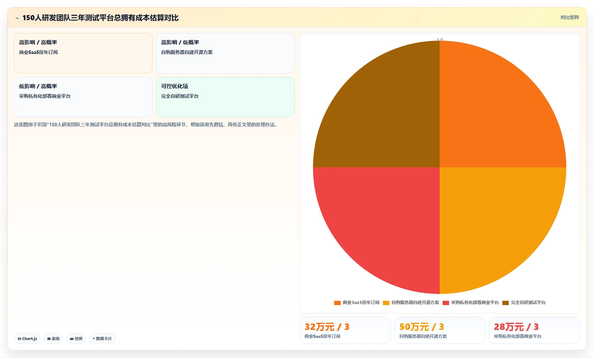The width and height of the screenshot is (594, 358).
Task: Toggle 采购私有化部署商业平台 legend swatch
Action: pos(446,303)
